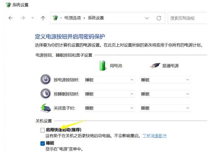Select 电源选项 in the breadcrumb path
The height and width of the screenshot is (152, 217).
(73, 18)
